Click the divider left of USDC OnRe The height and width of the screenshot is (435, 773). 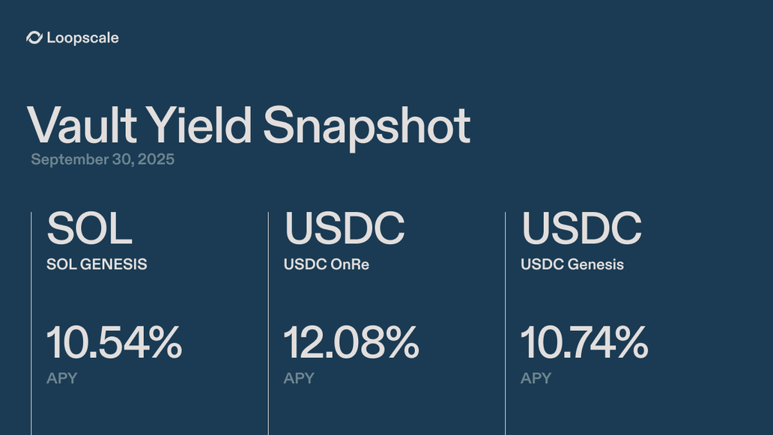268,322
